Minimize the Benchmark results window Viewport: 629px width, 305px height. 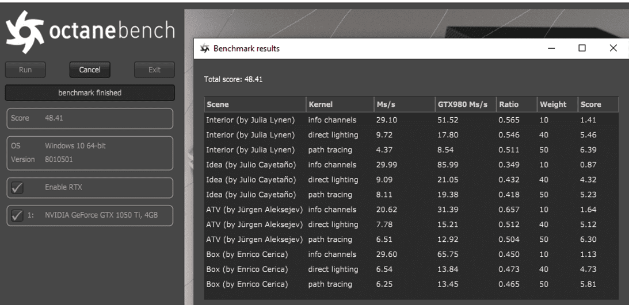point(551,48)
